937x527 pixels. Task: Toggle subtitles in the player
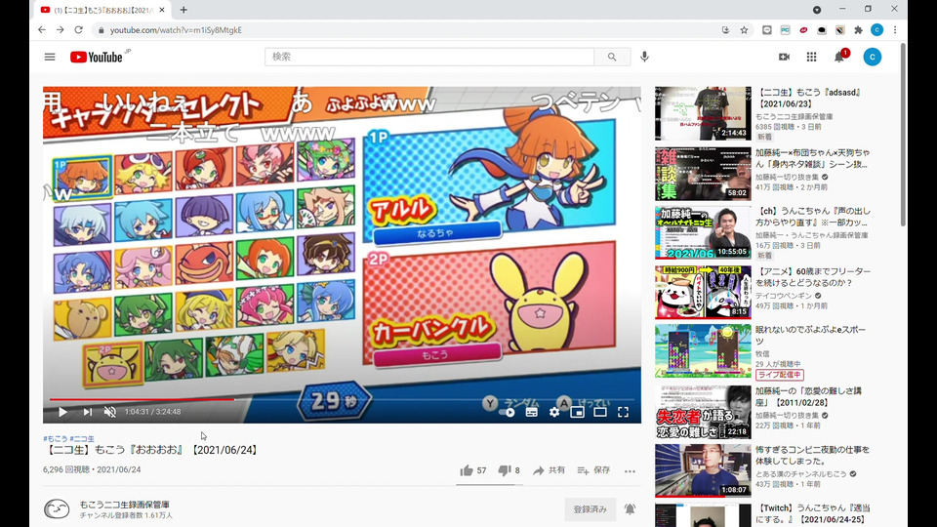[x=531, y=412]
